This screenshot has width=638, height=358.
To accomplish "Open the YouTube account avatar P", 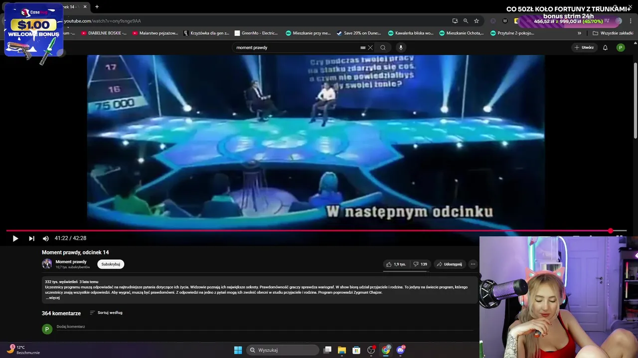I will (x=621, y=48).
